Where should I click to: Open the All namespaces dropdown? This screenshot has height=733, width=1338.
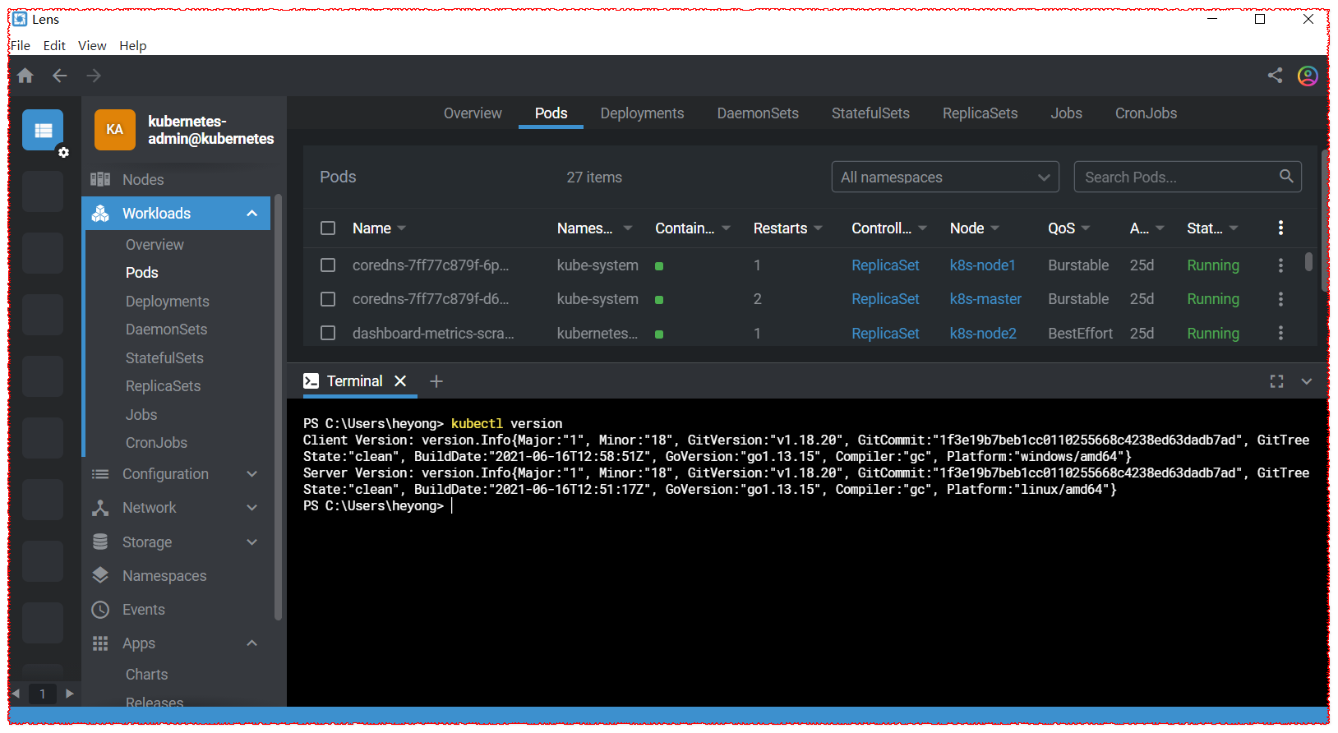click(x=945, y=177)
